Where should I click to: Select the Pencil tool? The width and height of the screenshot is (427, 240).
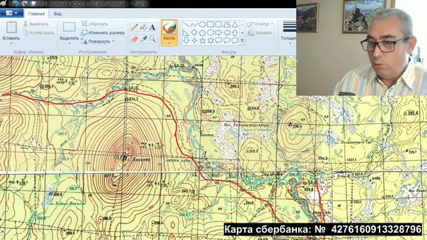click(134, 27)
